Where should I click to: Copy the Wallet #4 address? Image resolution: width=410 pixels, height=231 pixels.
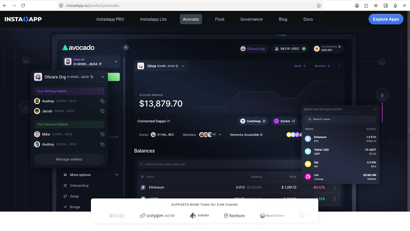pyautogui.click(x=100, y=64)
